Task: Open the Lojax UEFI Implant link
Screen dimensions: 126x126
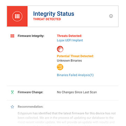Action: pos(70,40)
